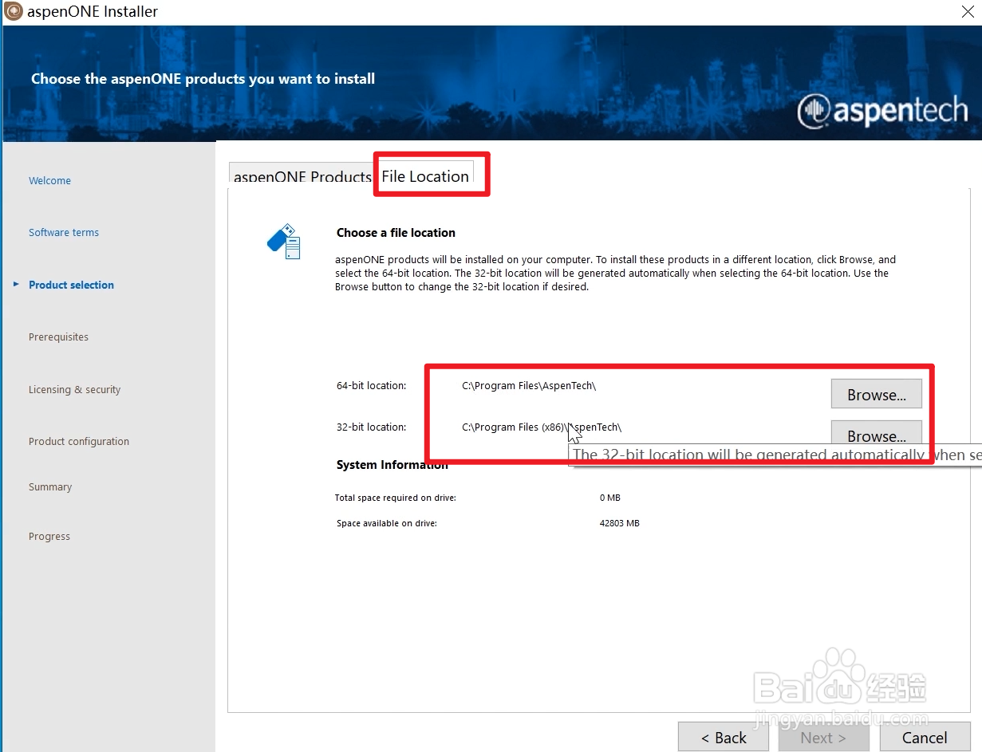
Task: Click Browse for the 64-bit location
Action: (877, 394)
